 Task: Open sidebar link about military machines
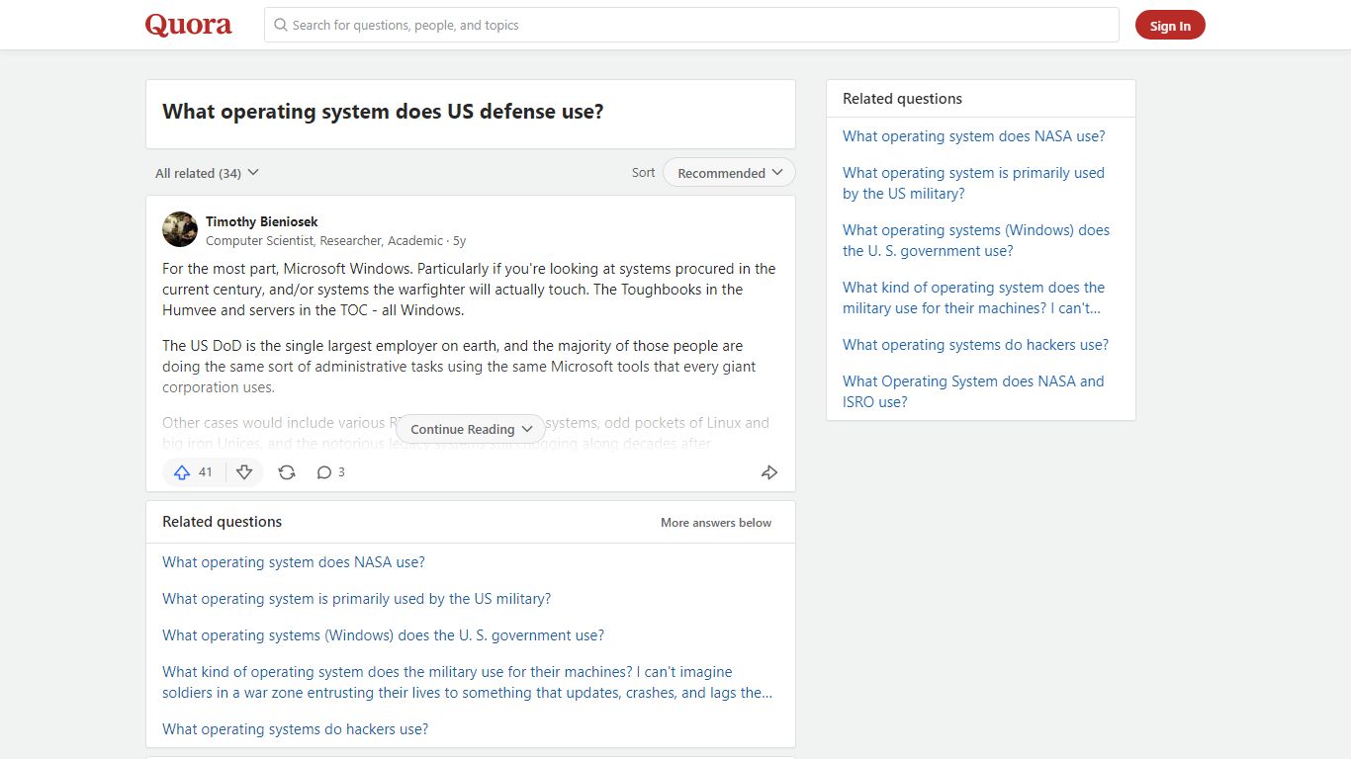[x=974, y=297]
